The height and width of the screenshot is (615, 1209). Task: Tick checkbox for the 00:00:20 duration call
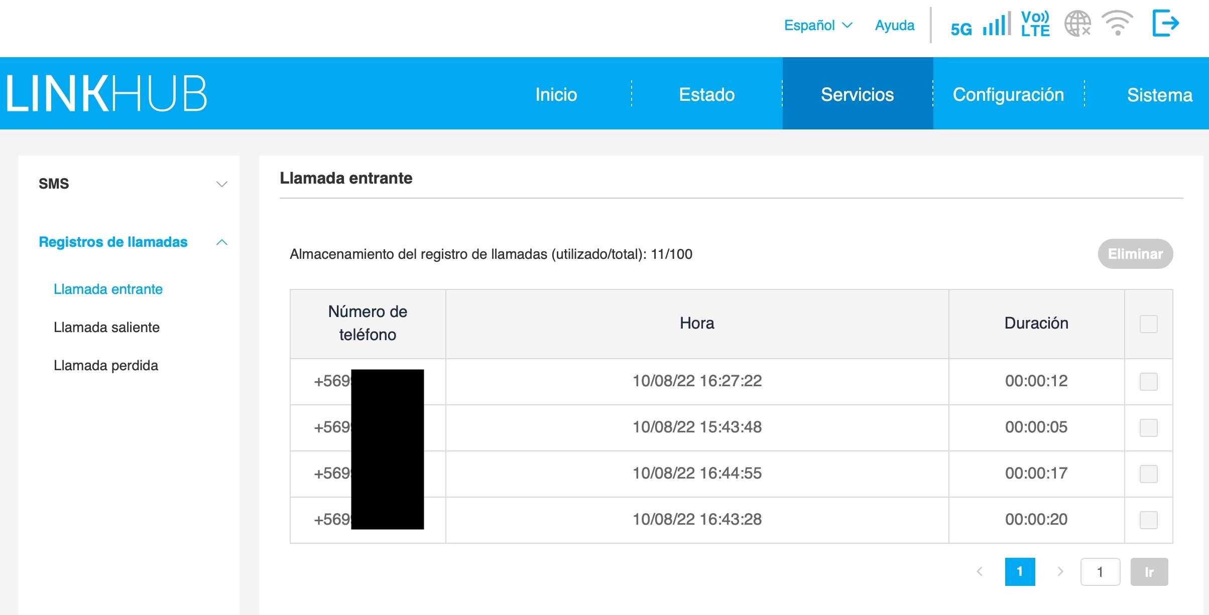point(1148,520)
